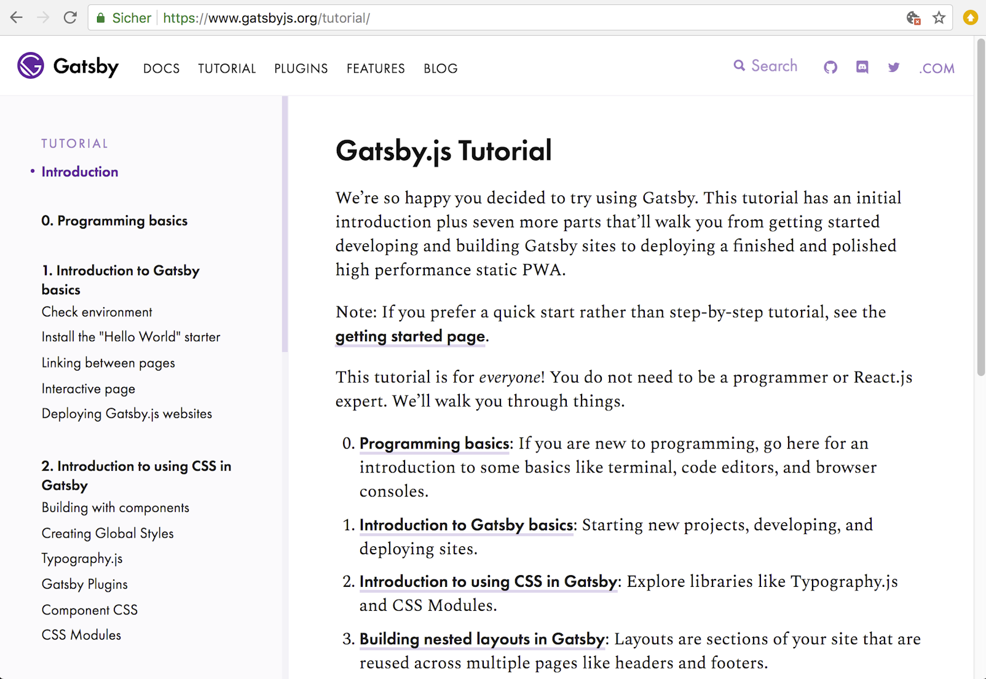The image size is (986, 679).
Task: Click the bookmark star icon
Action: (x=939, y=18)
